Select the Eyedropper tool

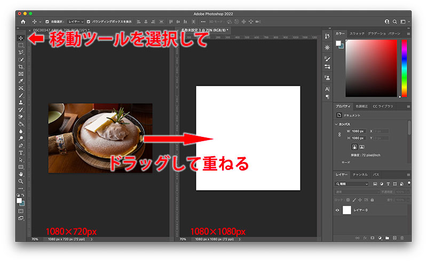pyautogui.click(x=21, y=81)
